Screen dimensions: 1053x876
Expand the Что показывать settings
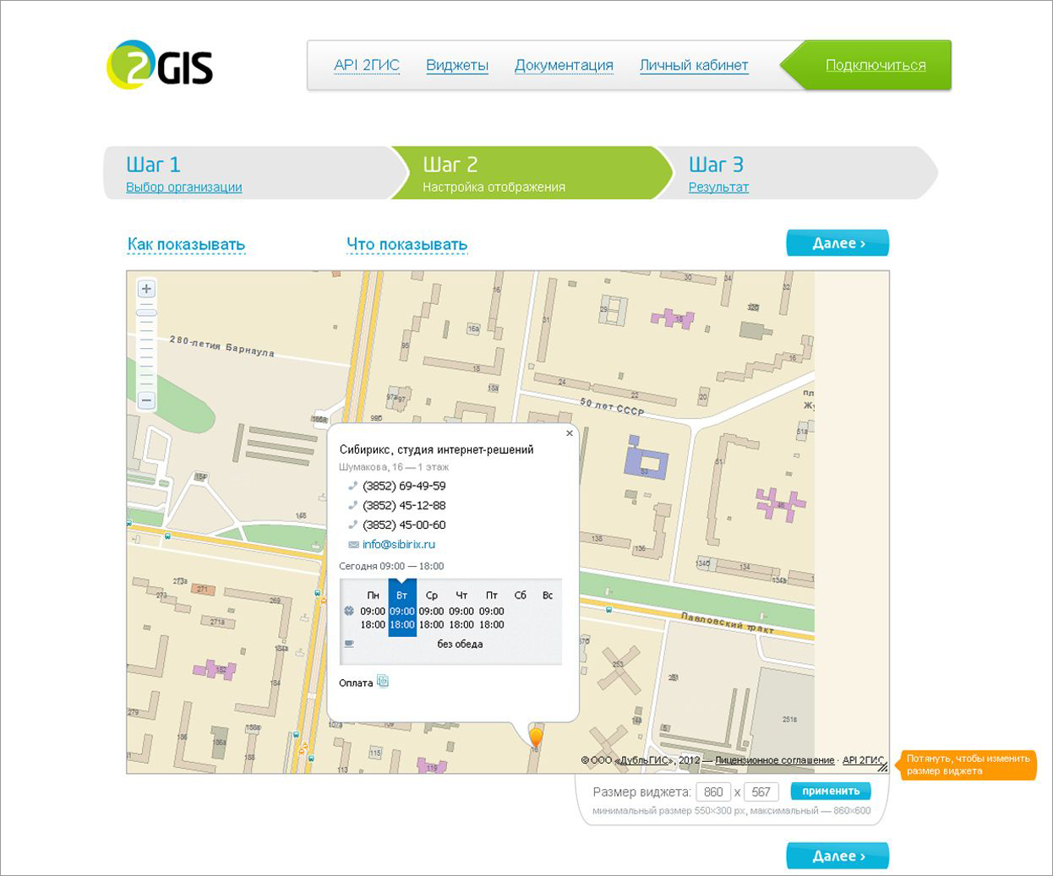pos(406,244)
